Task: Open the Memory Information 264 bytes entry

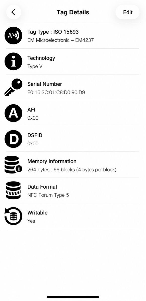Action: [73, 165]
